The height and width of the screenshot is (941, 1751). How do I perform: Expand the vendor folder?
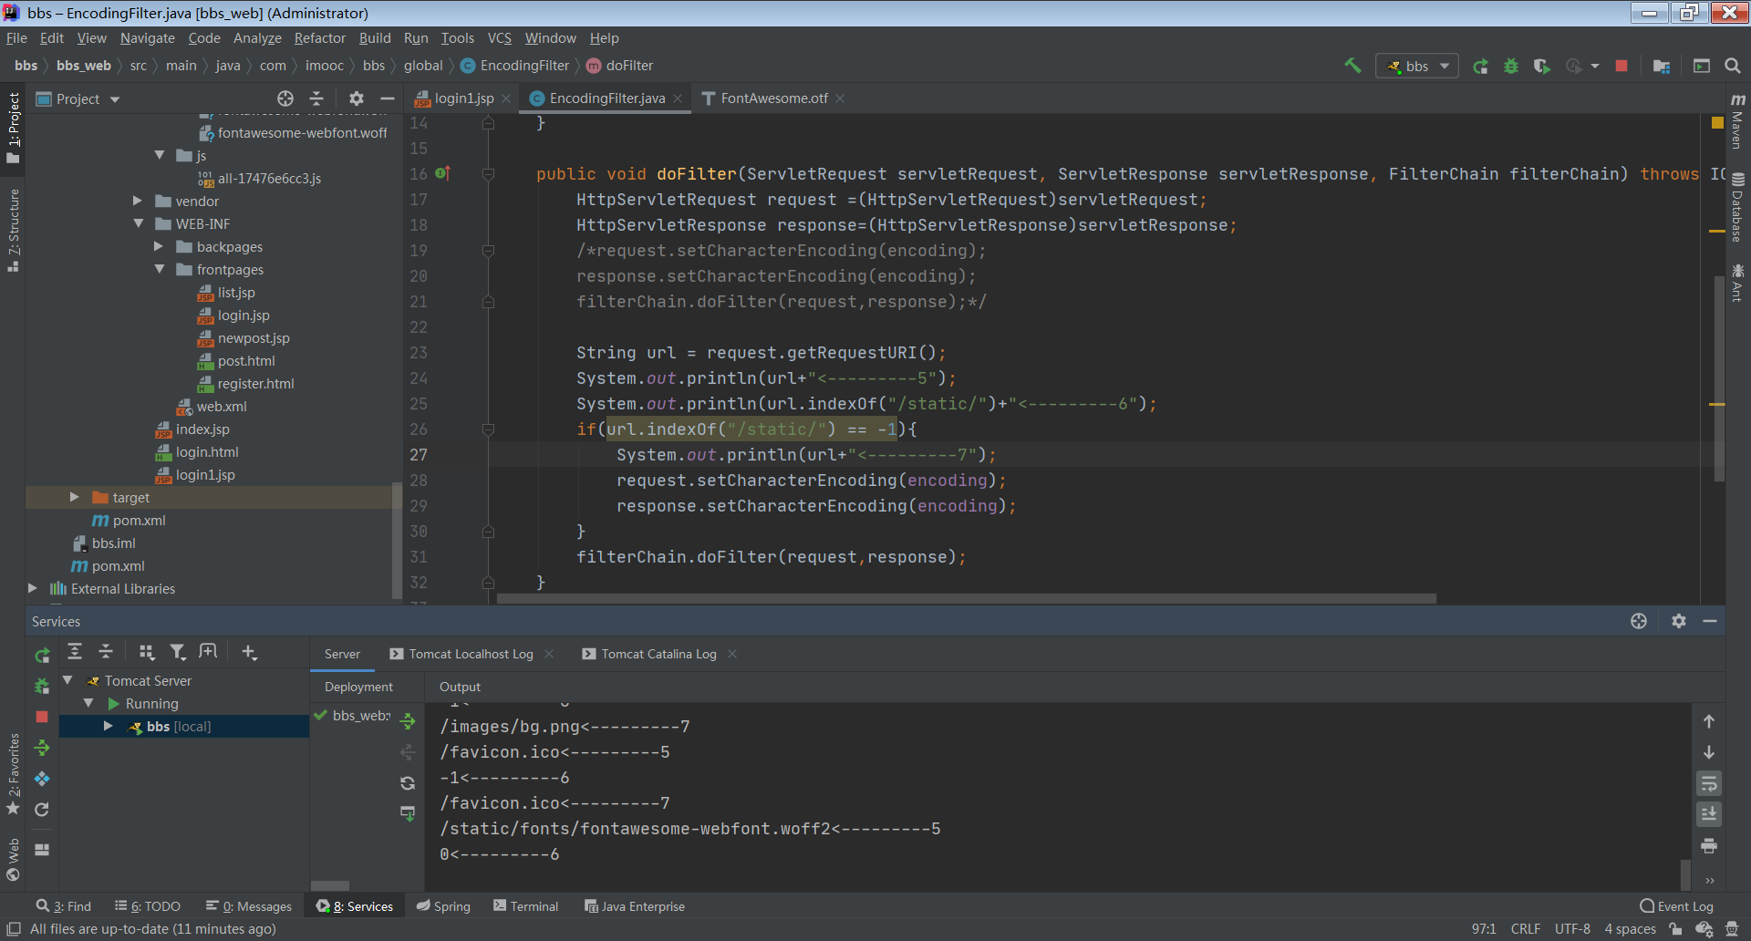point(138,201)
